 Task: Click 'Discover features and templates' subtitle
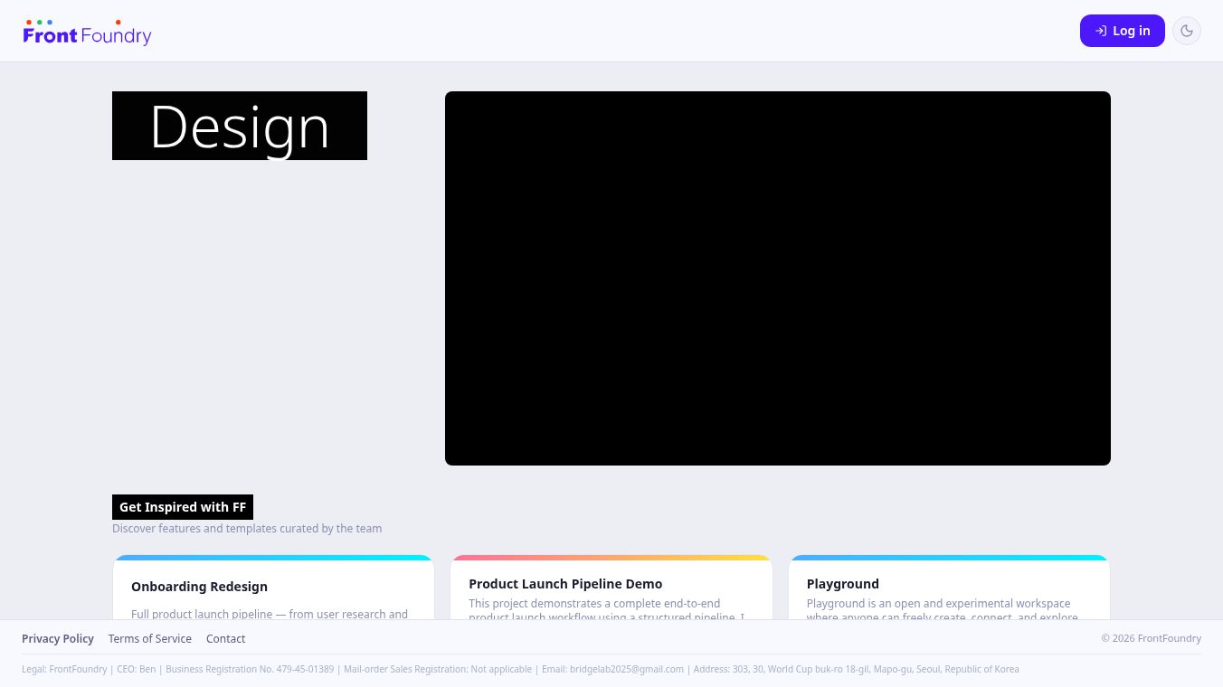(x=247, y=528)
